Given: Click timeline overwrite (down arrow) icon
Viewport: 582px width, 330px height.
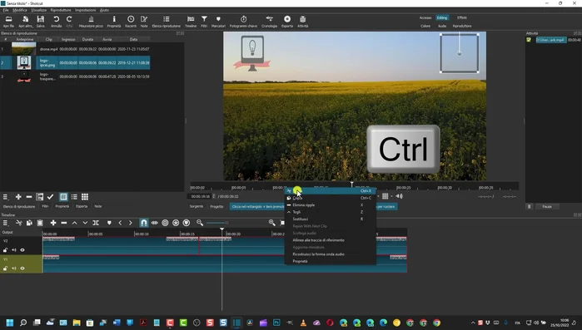Looking at the screenshot, I should click(x=85, y=223).
